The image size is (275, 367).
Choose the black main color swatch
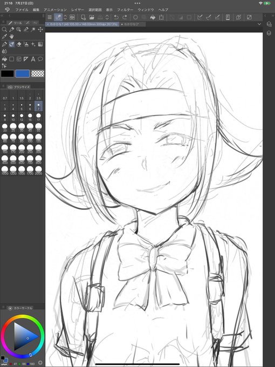(7, 73)
